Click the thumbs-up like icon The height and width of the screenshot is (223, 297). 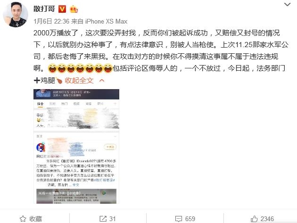[x=254, y=219]
